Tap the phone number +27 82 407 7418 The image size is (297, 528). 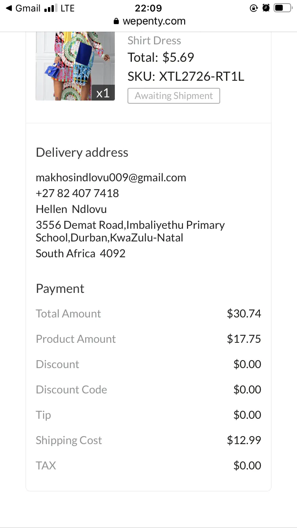(x=77, y=193)
